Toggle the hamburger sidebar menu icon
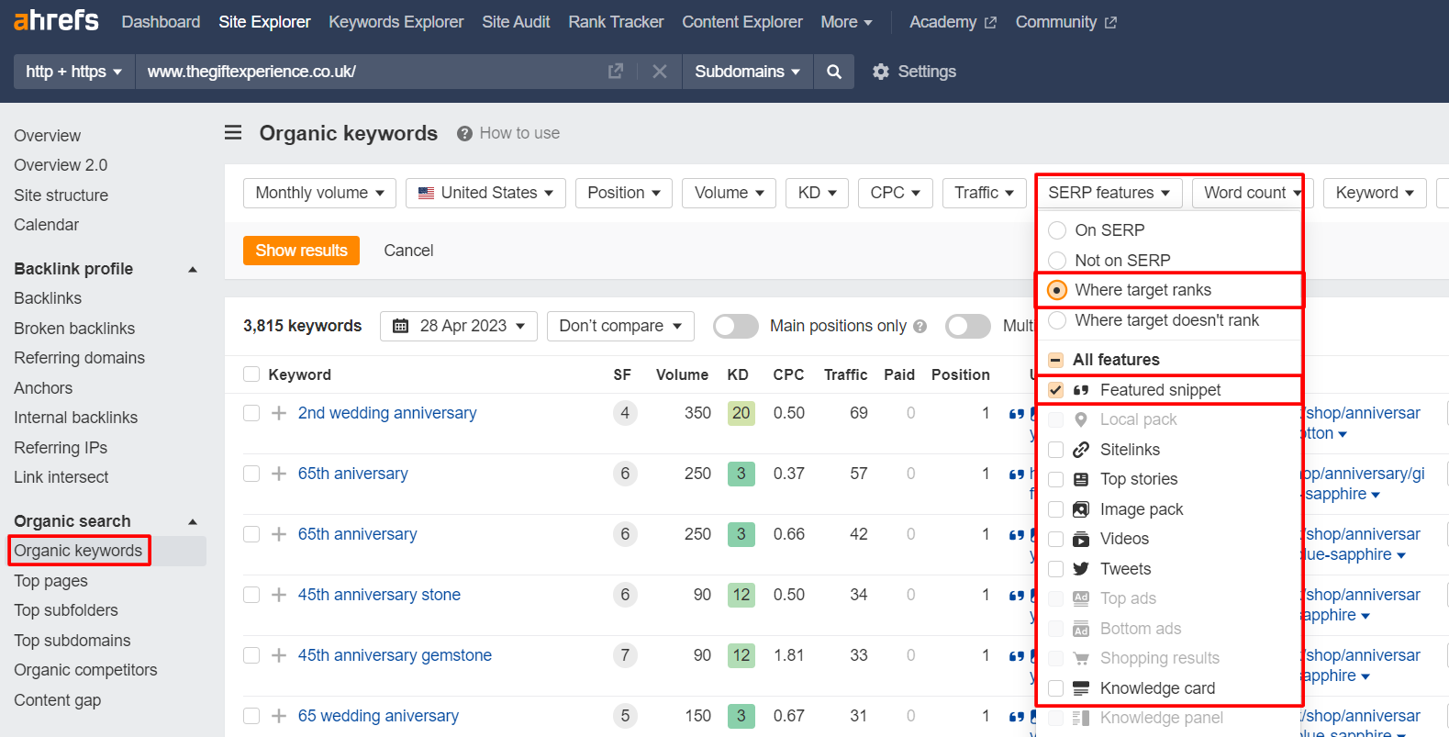The height and width of the screenshot is (737, 1449). 233,133
